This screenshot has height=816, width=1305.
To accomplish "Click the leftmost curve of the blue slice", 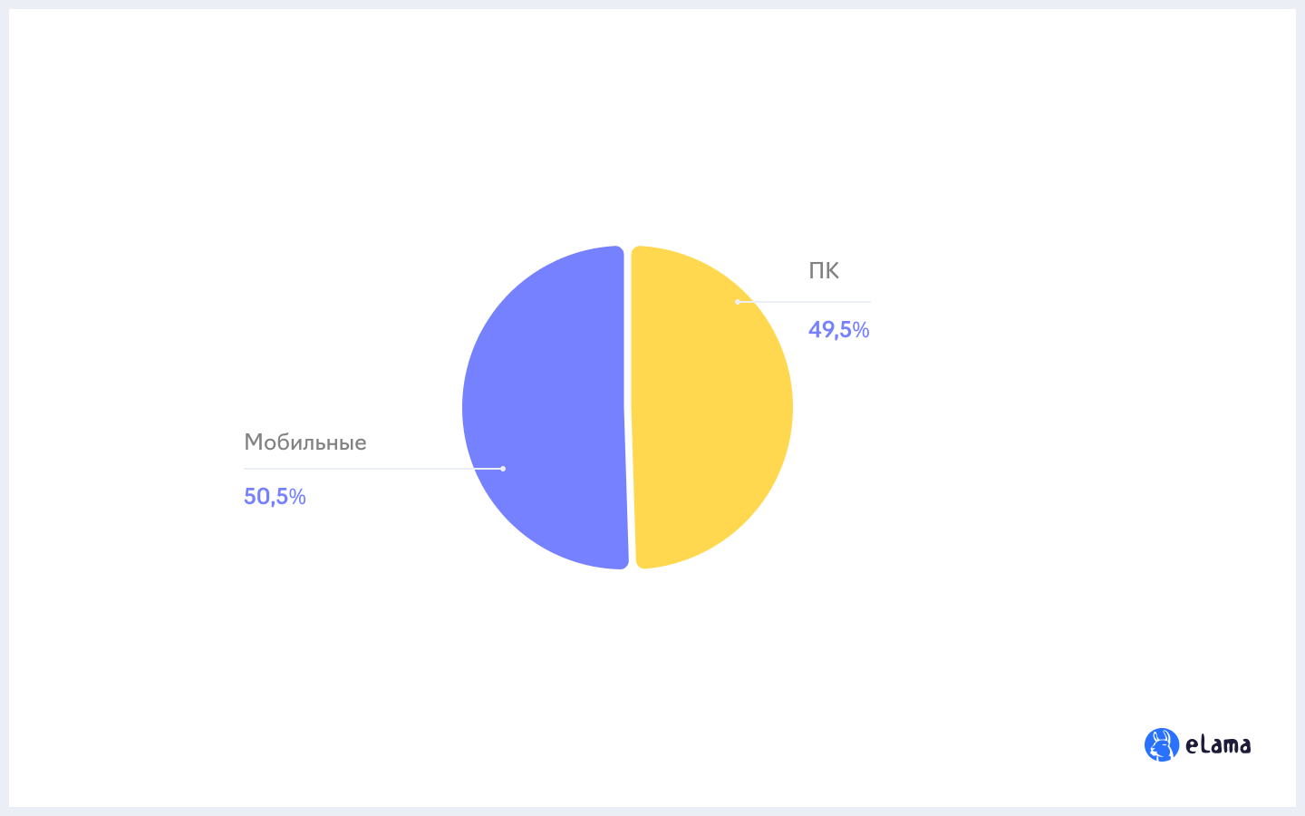I will (x=466, y=408).
